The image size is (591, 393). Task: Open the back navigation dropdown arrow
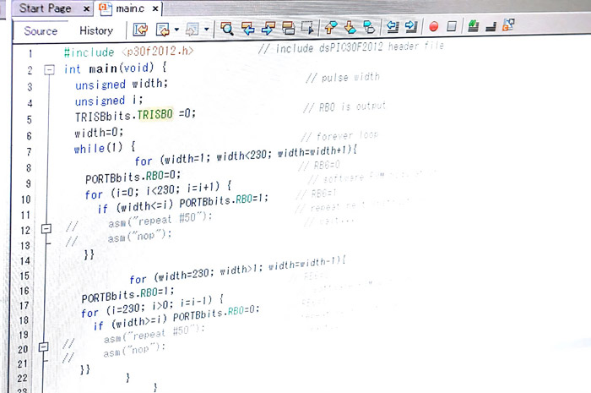(x=176, y=29)
